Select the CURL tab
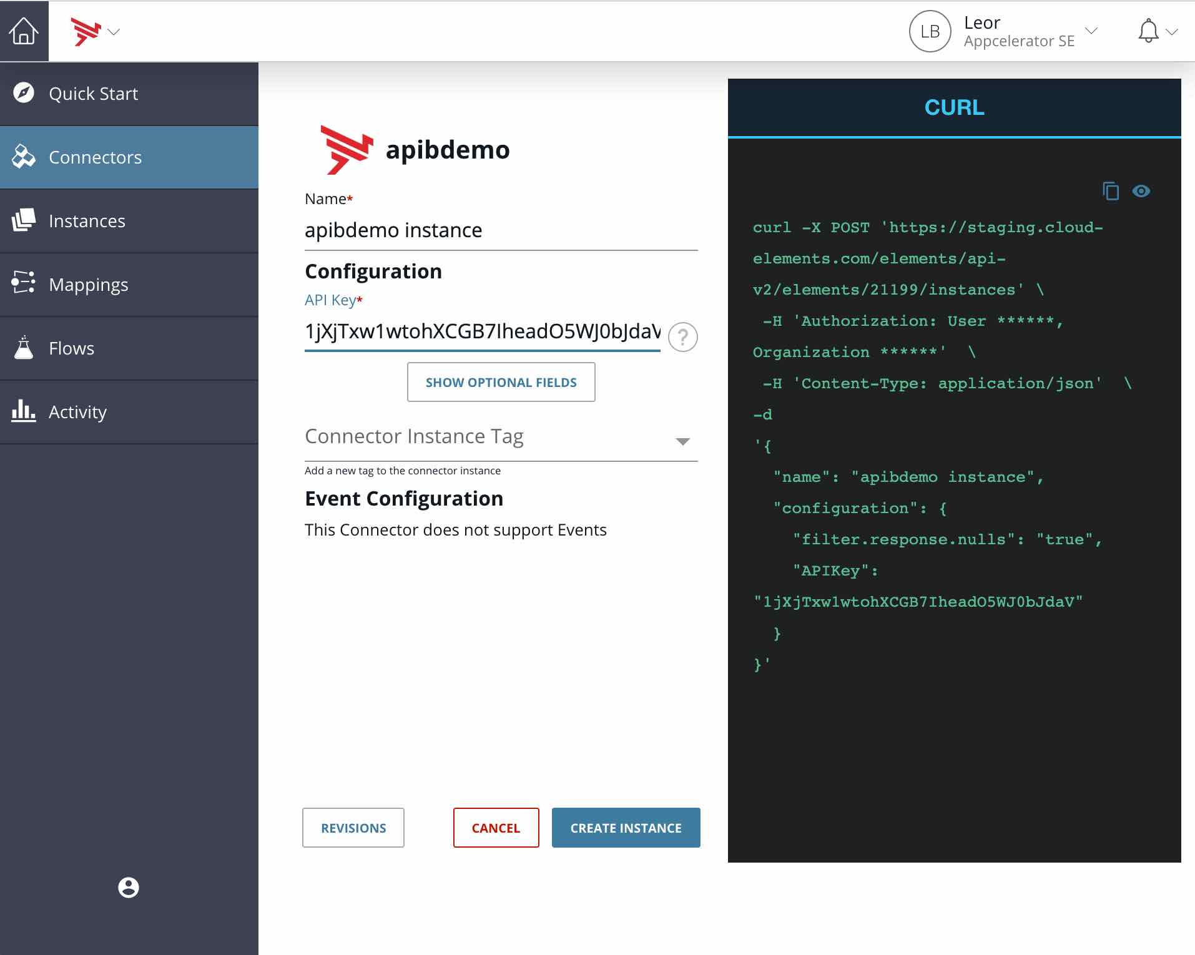The height and width of the screenshot is (955, 1195). 954,107
